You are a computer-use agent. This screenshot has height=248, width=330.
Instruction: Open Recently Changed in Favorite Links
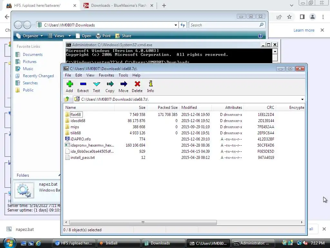coord(38,76)
